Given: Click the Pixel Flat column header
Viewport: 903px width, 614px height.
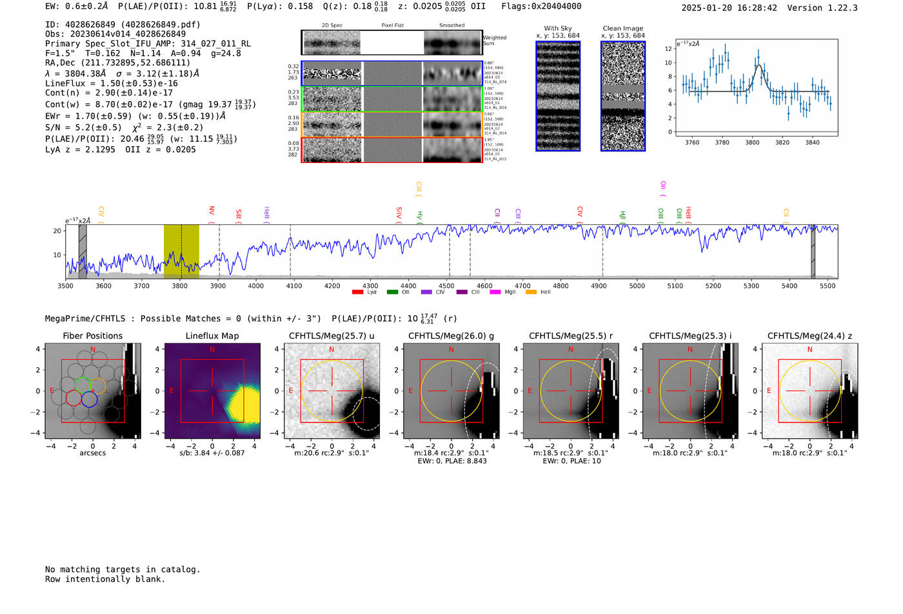Looking at the screenshot, I should [393, 26].
